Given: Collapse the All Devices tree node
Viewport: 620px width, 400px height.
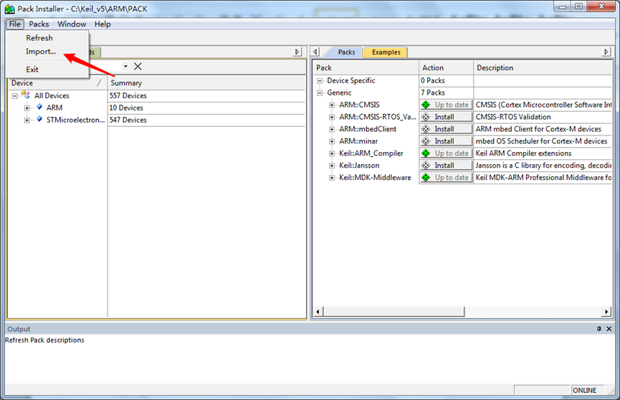Looking at the screenshot, I should (x=14, y=96).
